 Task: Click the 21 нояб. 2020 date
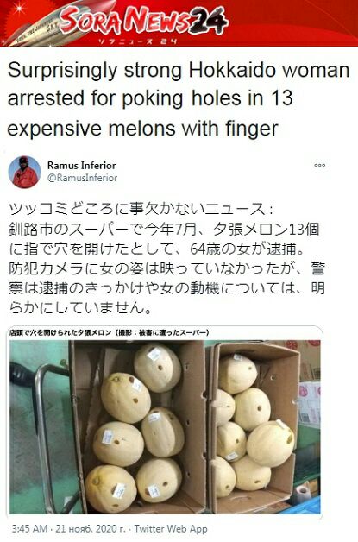click(91, 529)
